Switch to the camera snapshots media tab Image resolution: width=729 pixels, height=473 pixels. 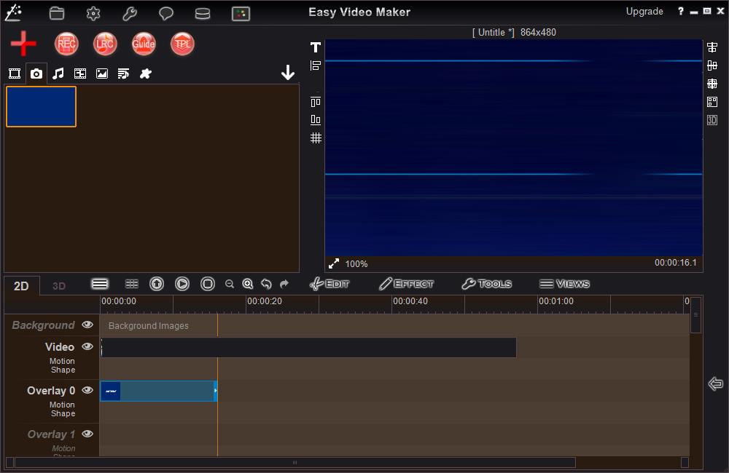(36, 73)
